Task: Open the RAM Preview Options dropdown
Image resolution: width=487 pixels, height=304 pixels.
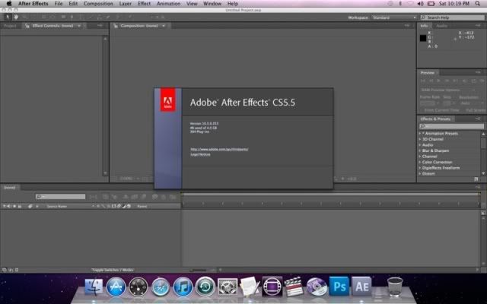Action: pyautogui.click(x=447, y=90)
